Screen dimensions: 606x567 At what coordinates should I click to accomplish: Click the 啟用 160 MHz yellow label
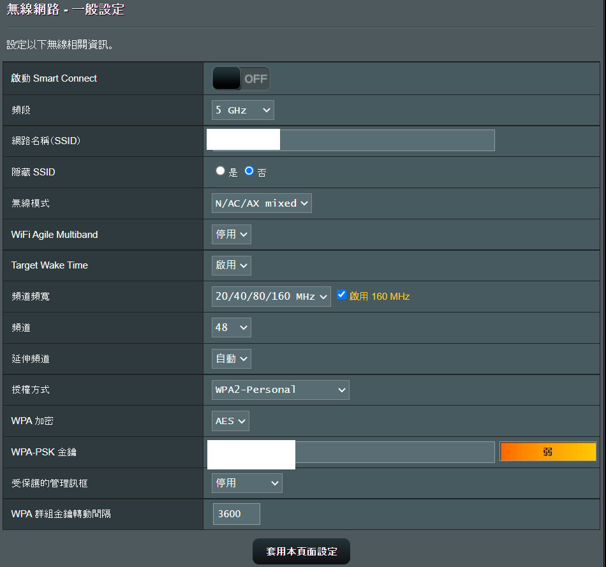pyautogui.click(x=380, y=297)
